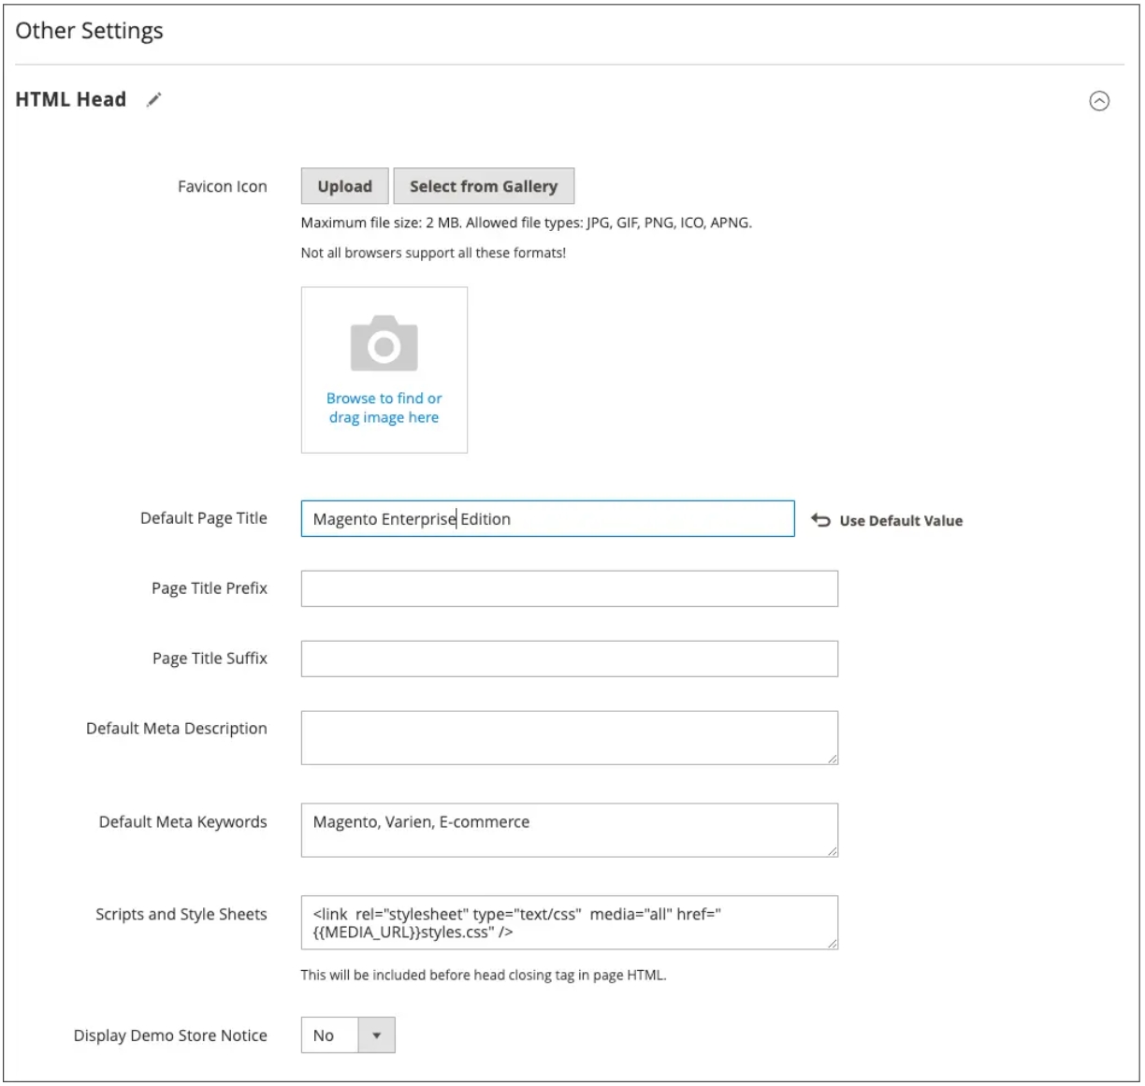The width and height of the screenshot is (1145, 1086).
Task: Click the Display Demo Store Notice label
Action: 170,1035
